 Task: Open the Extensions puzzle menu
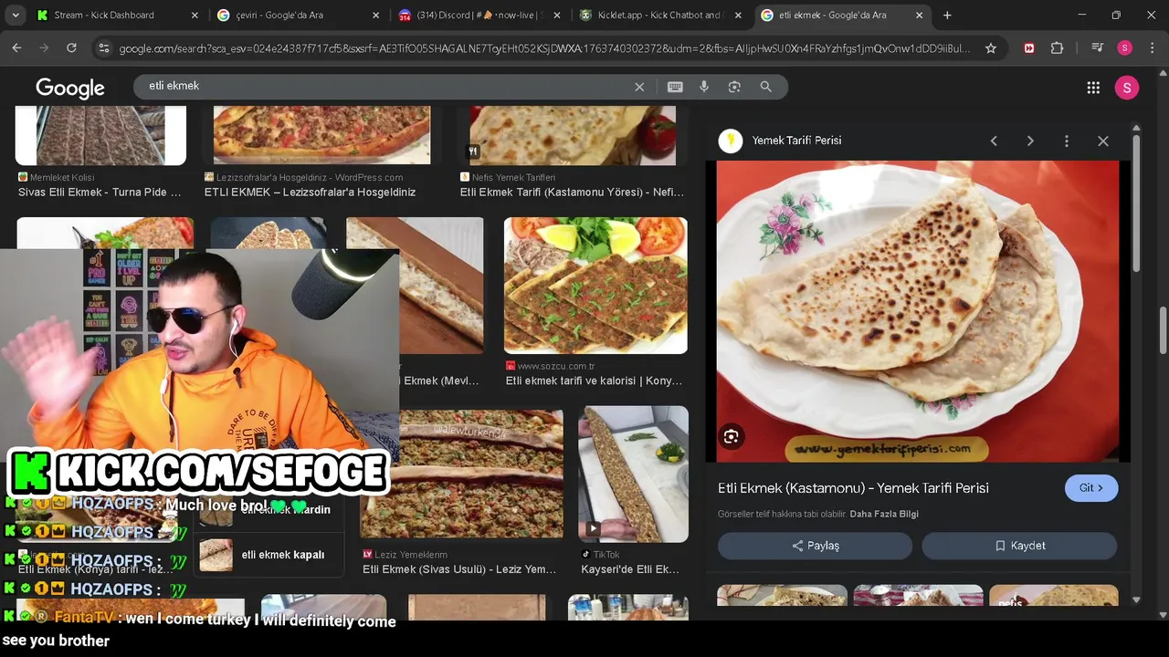point(1057,48)
